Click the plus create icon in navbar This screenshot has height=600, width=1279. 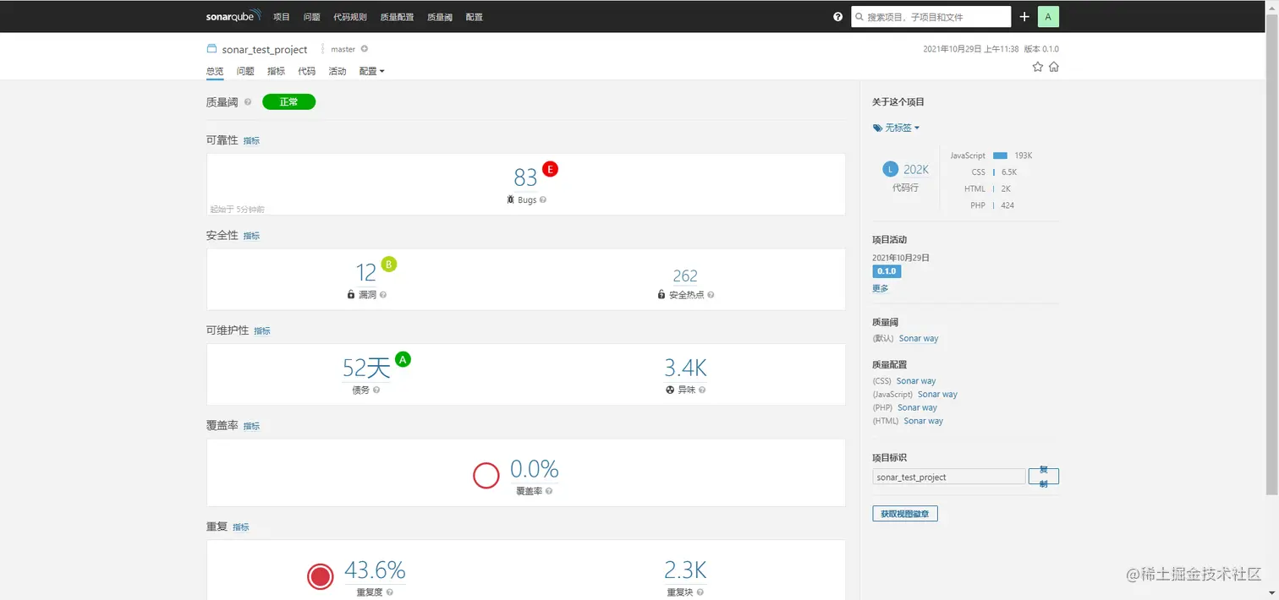(1024, 16)
